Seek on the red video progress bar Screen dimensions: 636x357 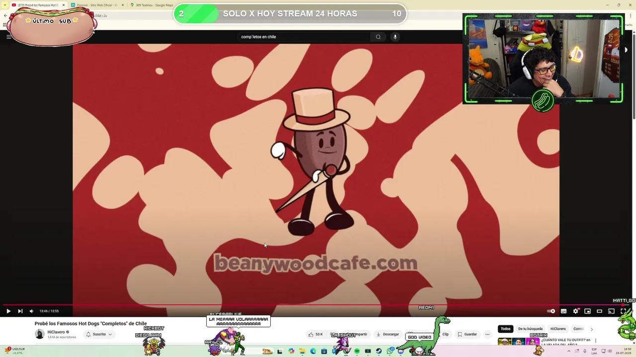[316, 305]
